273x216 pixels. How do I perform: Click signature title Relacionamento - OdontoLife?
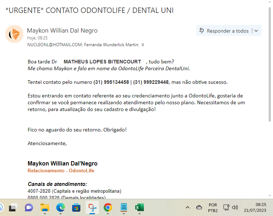coord(61,171)
